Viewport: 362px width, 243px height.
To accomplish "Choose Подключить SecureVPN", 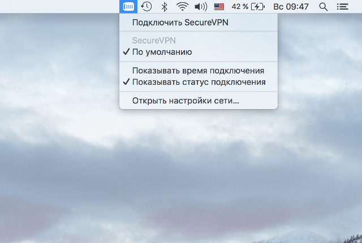I will [x=199, y=23].
